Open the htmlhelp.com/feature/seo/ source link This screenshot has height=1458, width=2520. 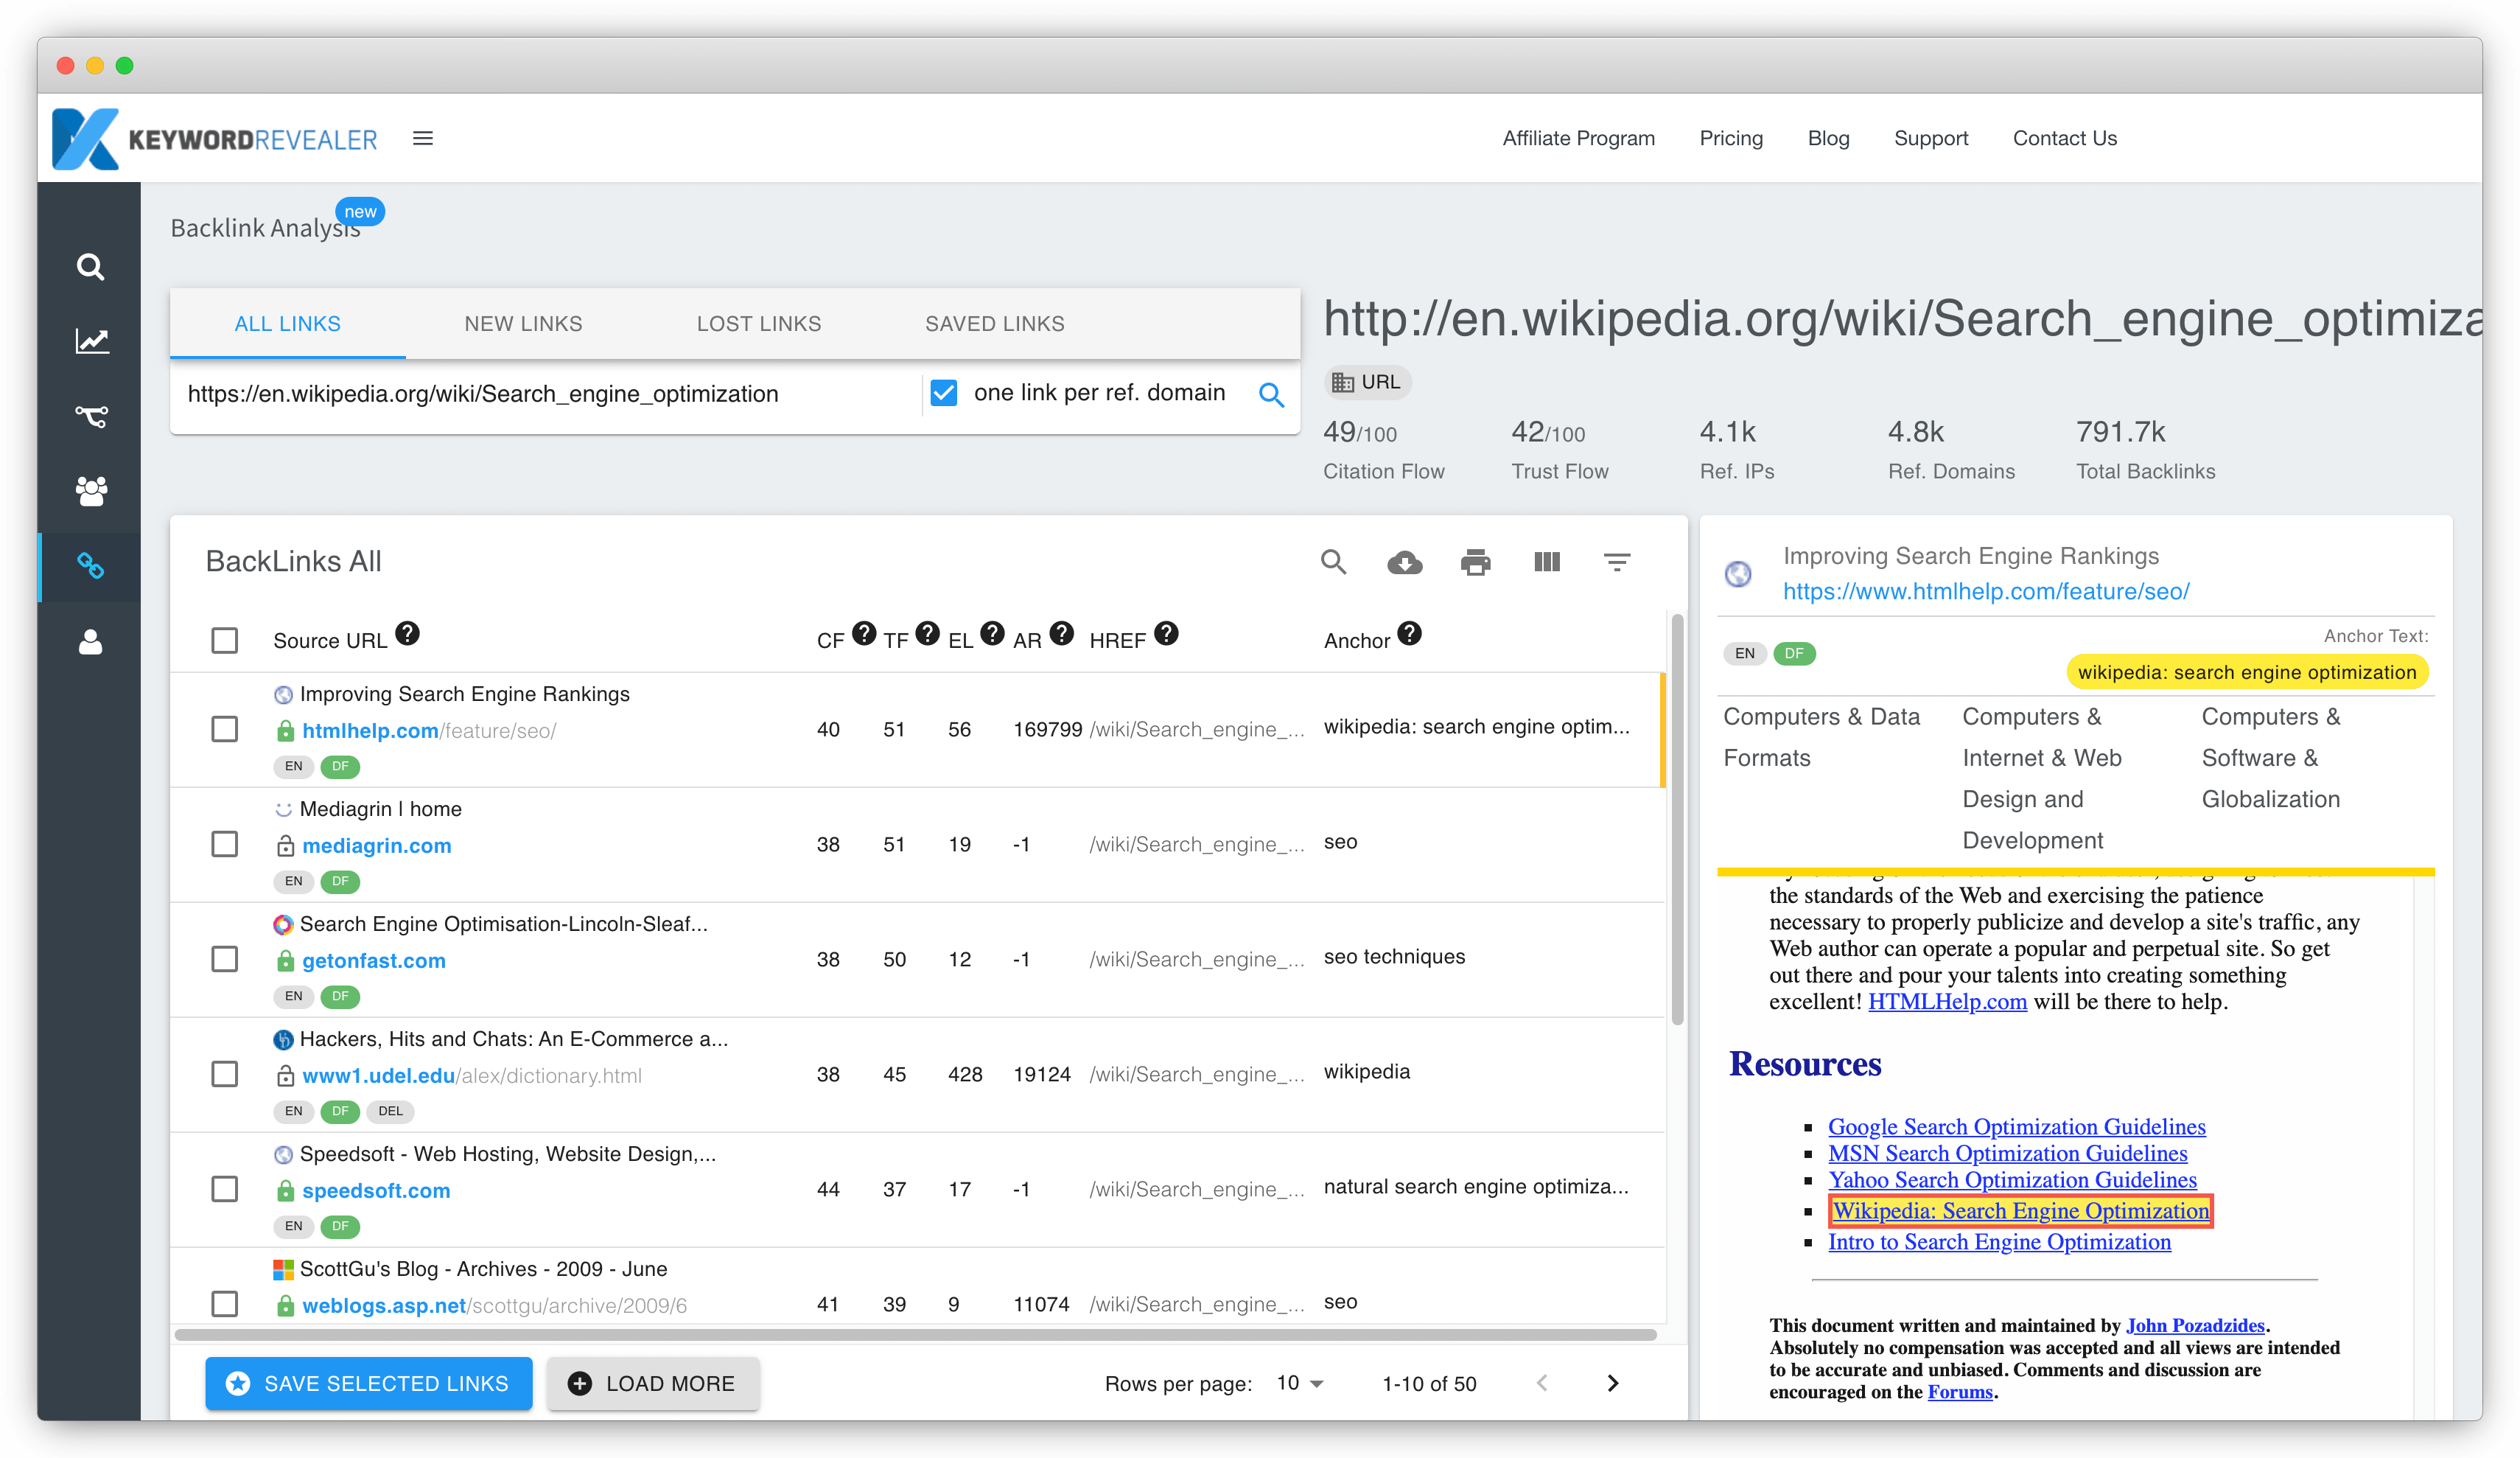coord(429,730)
